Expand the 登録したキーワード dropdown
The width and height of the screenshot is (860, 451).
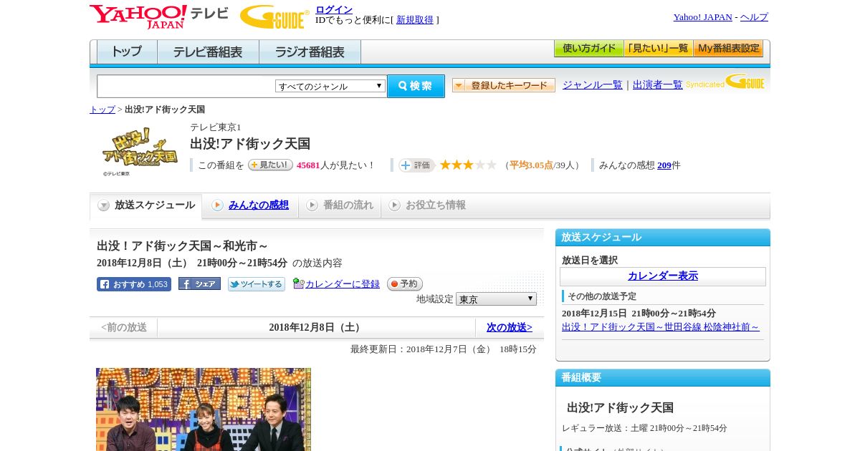[504, 85]
